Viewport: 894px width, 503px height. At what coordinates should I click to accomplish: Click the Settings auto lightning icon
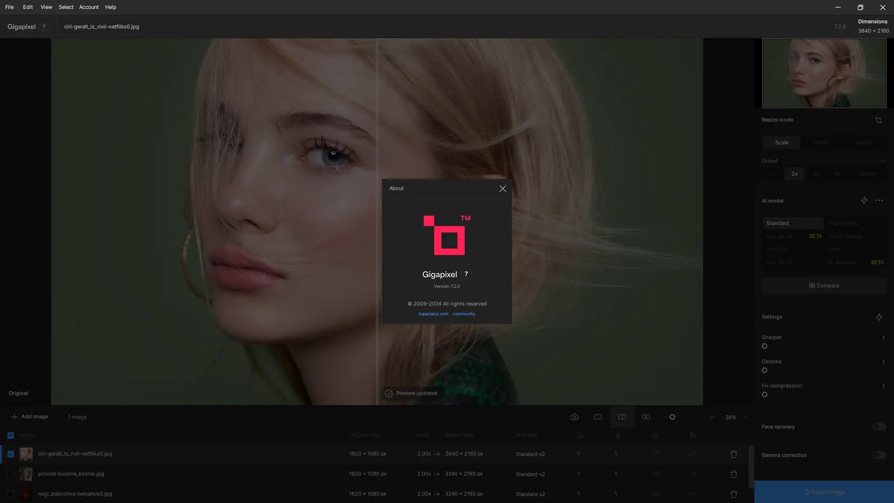(x=879, y=317)
